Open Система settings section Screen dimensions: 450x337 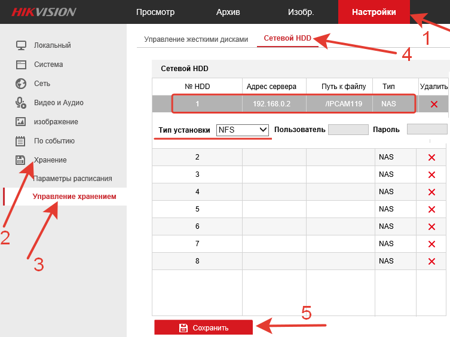tap(48, 65)
